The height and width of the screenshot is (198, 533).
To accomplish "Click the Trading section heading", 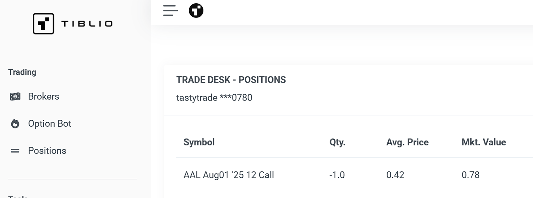I will coord(22,72).
